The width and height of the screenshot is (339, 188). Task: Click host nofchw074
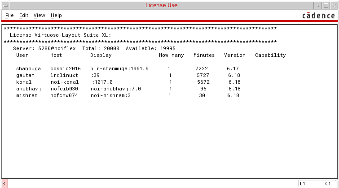click(x=64, y=95)
